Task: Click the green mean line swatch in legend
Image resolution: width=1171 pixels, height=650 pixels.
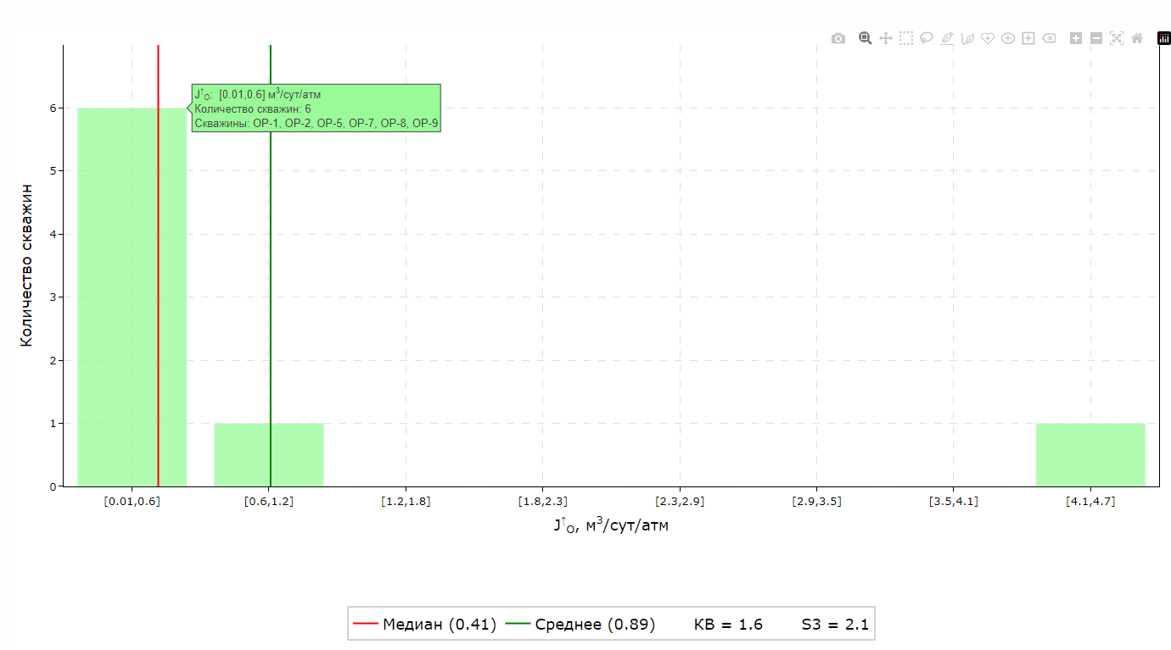Action: pos(518,625)
